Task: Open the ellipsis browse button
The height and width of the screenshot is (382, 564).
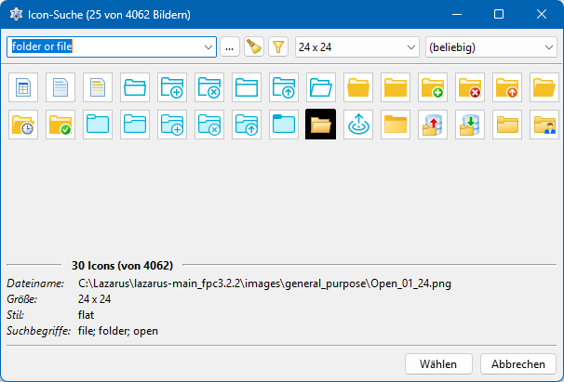Action: click(x=230, y=46)
